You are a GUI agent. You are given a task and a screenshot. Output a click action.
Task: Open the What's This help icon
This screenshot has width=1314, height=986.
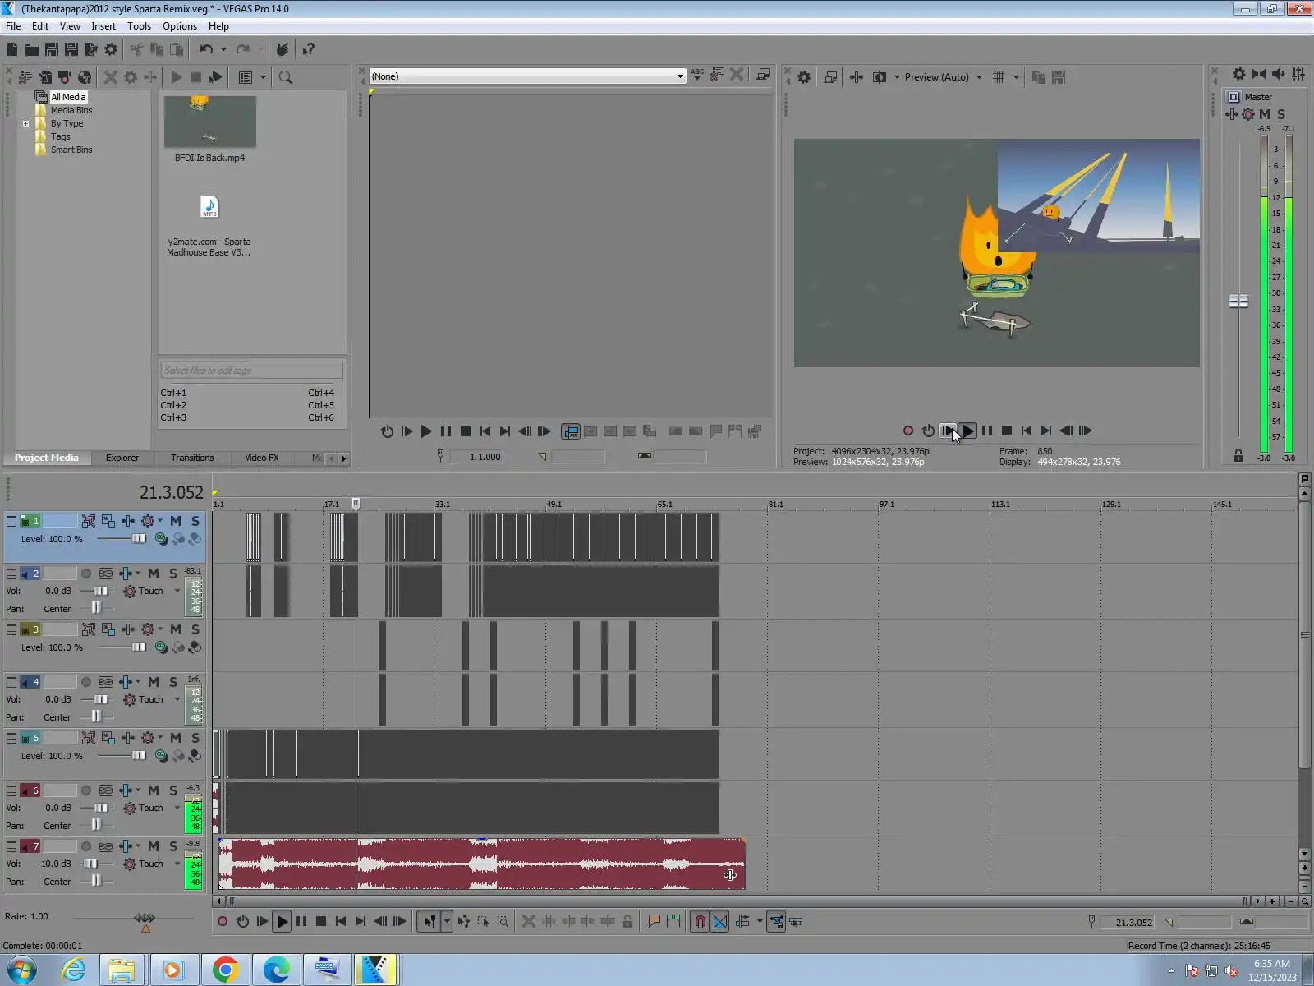click(309, 49)
